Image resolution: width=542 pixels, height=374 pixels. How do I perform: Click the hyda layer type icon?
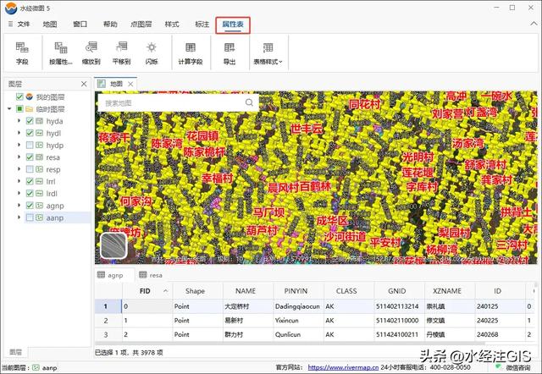click(x=40, y=121)
